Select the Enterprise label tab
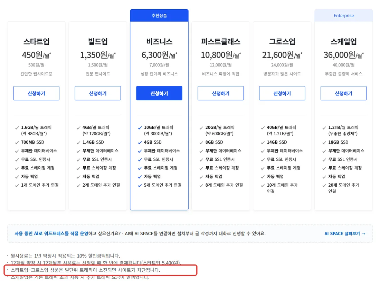Viewport: 380px width, 281px height. (343, 15)
